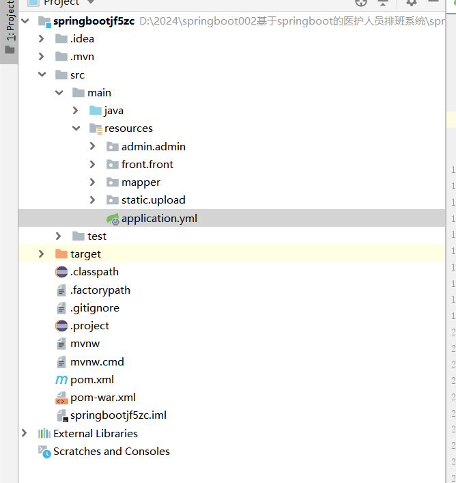Screen dimensions: 456x483
Task: Click the hide tool window minus icon
Action: point(433,1)
